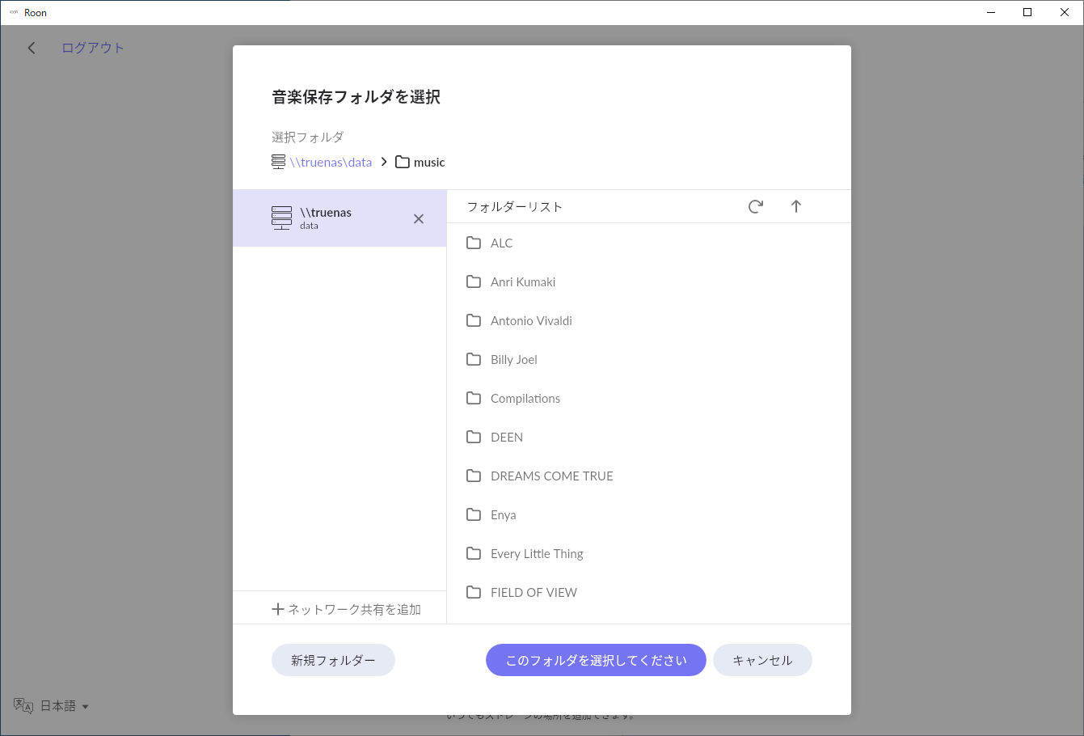This screenshot has height=736, width=1084.
Task: Open the FIELD OF VIEW folder
Action: (648, 592)
